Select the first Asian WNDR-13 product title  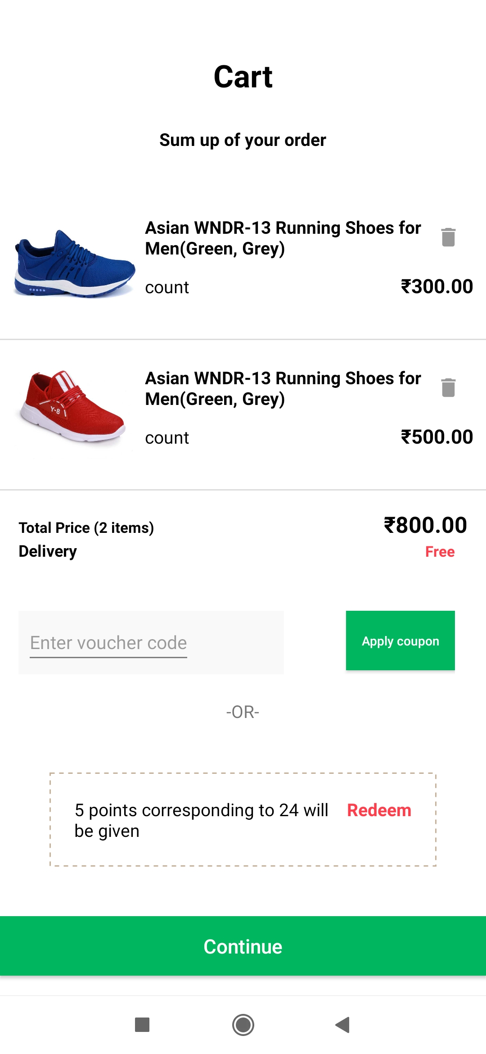pyautogui.click(x=283, y=238)
